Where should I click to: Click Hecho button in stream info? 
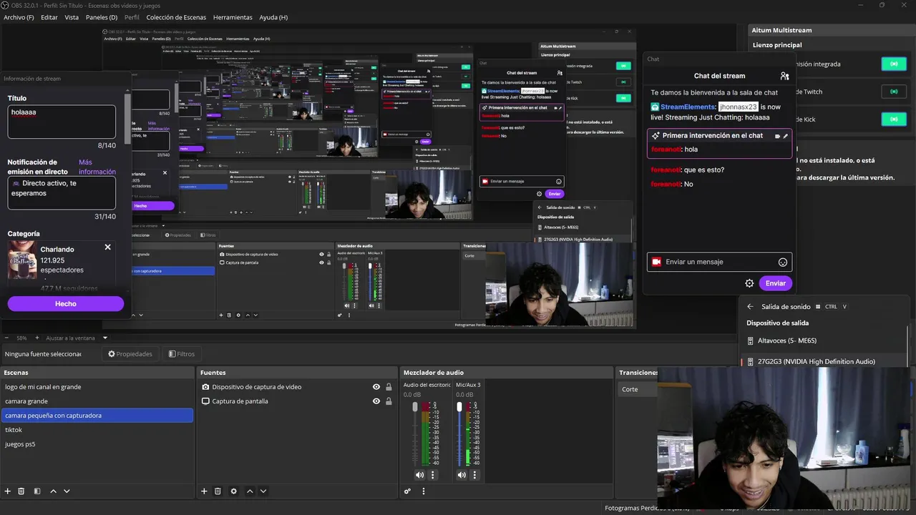(66, 304)
